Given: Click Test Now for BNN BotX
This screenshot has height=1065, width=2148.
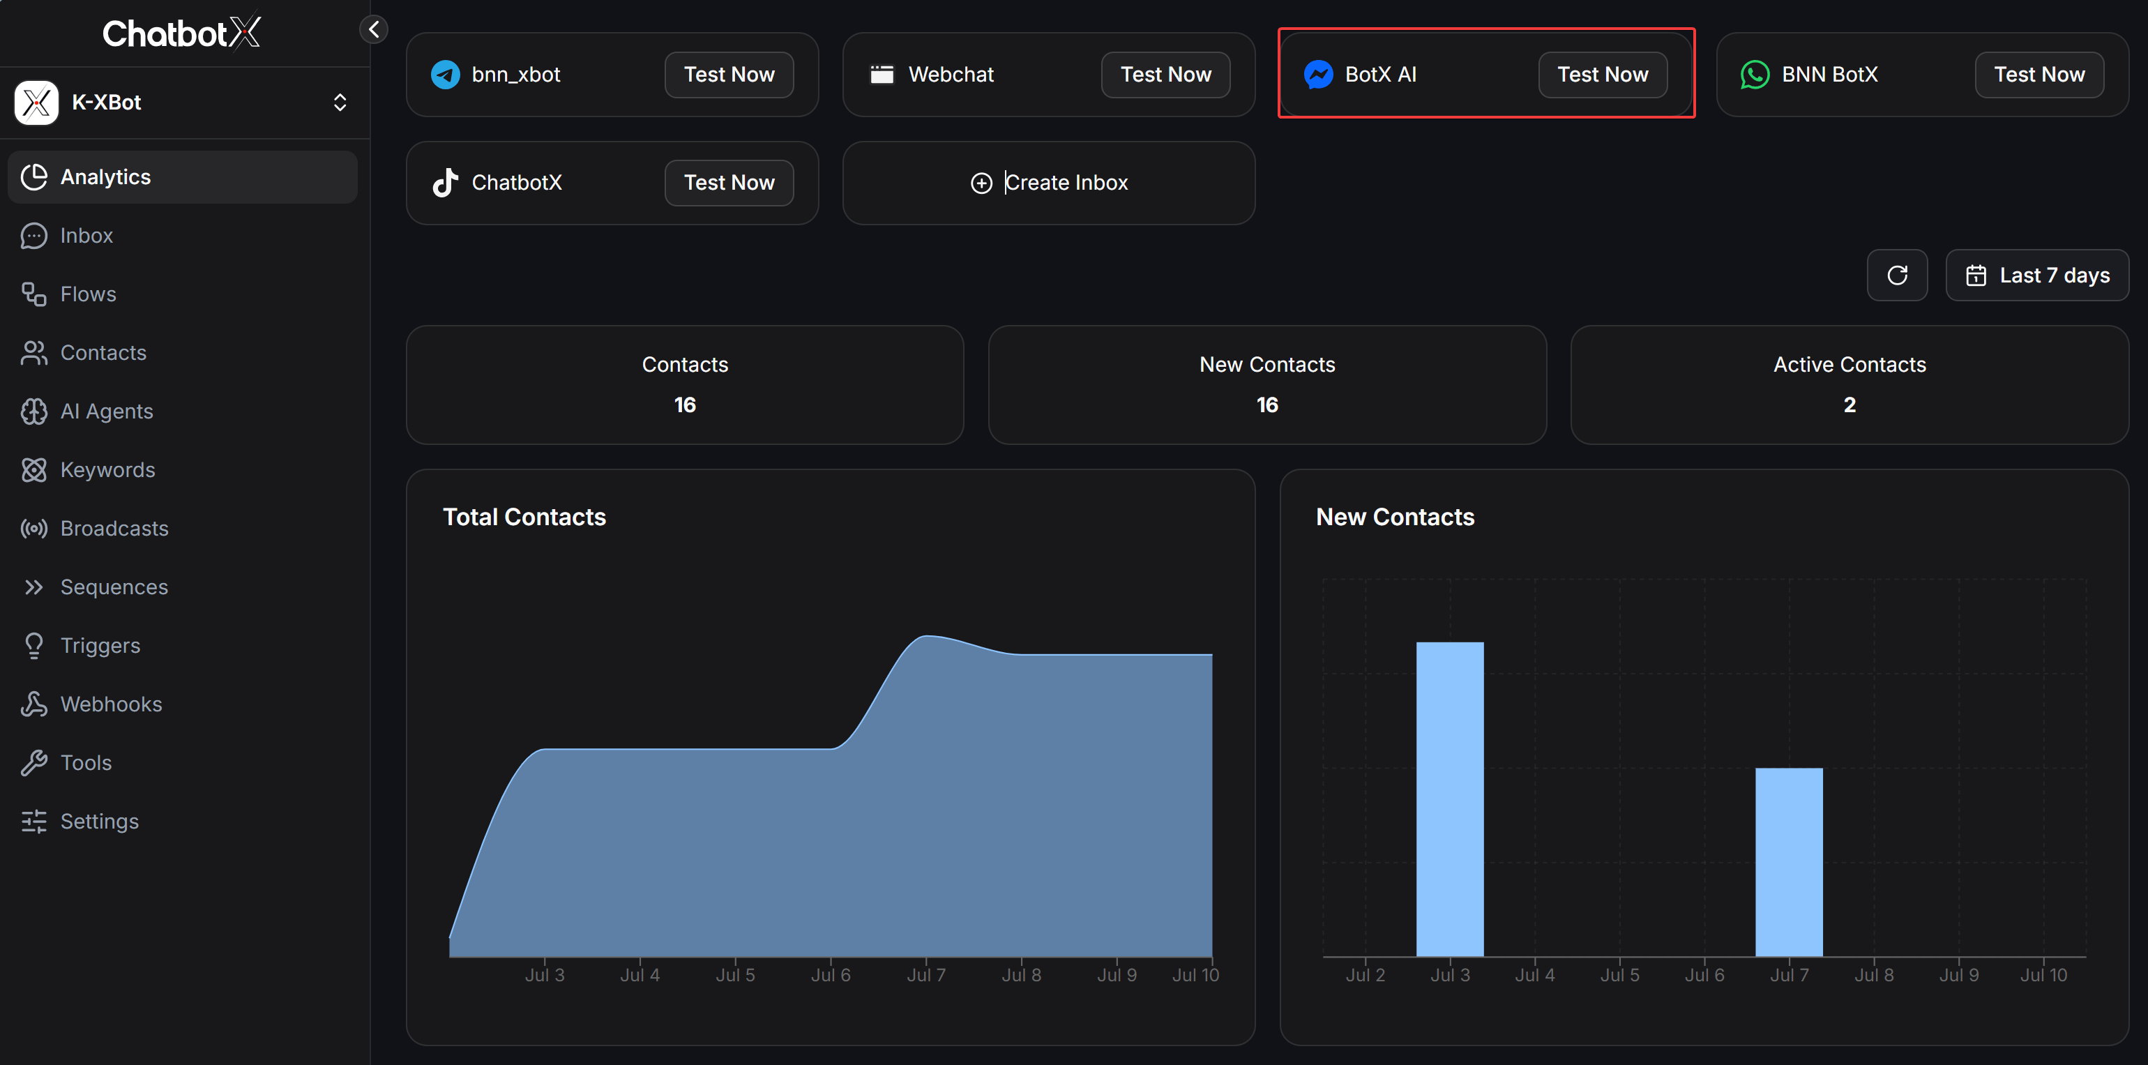Looking at the screenshot, I should (2039, 74).
